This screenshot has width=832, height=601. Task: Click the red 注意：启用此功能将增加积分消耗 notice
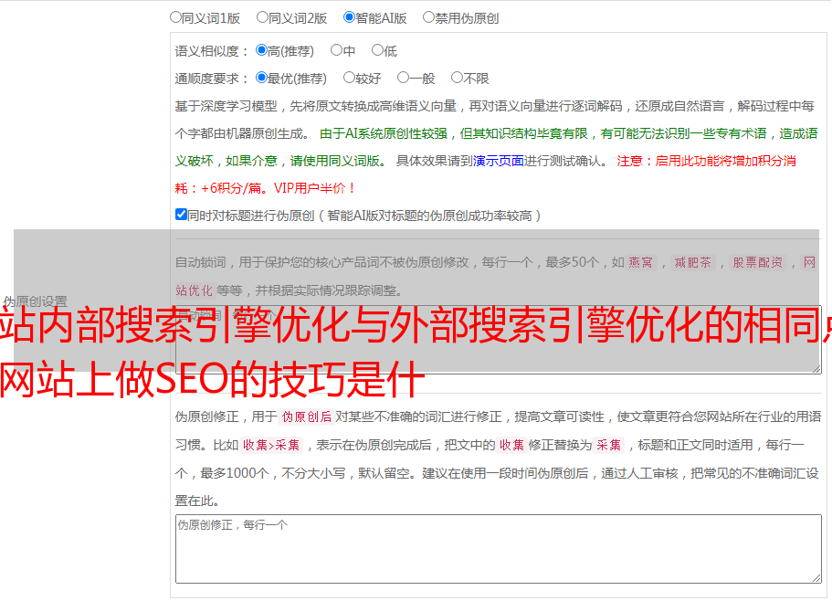click(x=486, y=174)
